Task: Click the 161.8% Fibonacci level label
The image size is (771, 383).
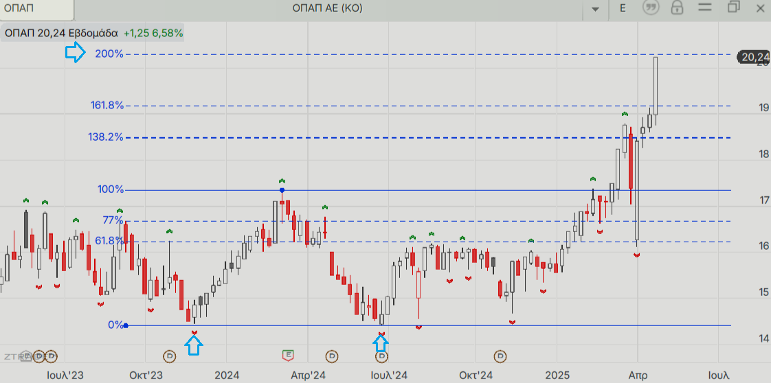Action: point(107,105)
